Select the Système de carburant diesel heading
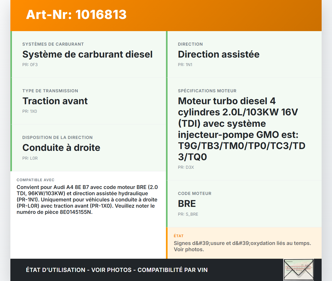 point(87,54)
